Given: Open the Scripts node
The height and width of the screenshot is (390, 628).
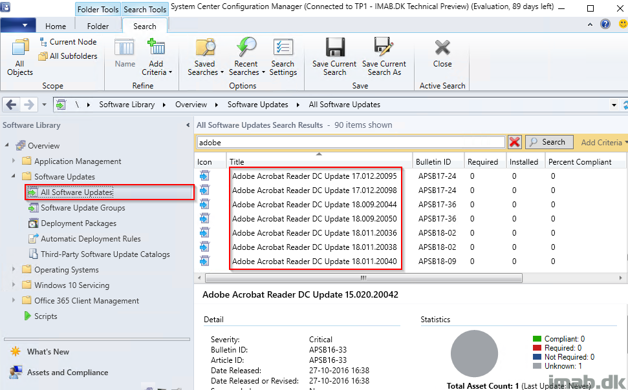Looking at the screenshot, I should pos(45,316).
